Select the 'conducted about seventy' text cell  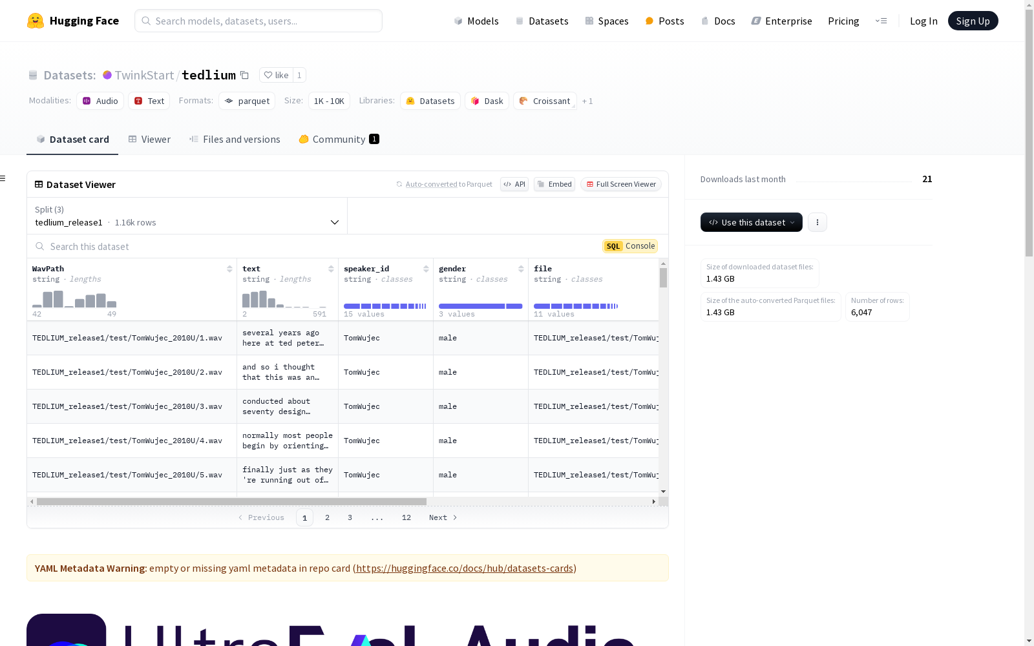pyautogui.click(x=288, y=406)
